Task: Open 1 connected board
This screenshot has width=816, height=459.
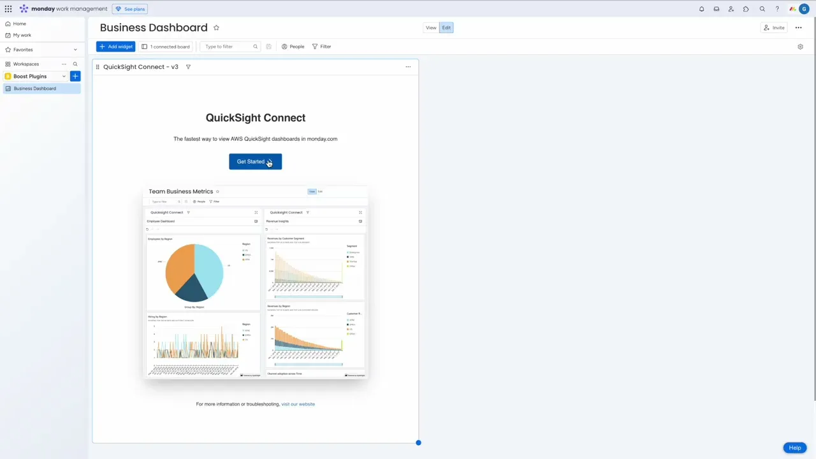Action: pos(166,47)
